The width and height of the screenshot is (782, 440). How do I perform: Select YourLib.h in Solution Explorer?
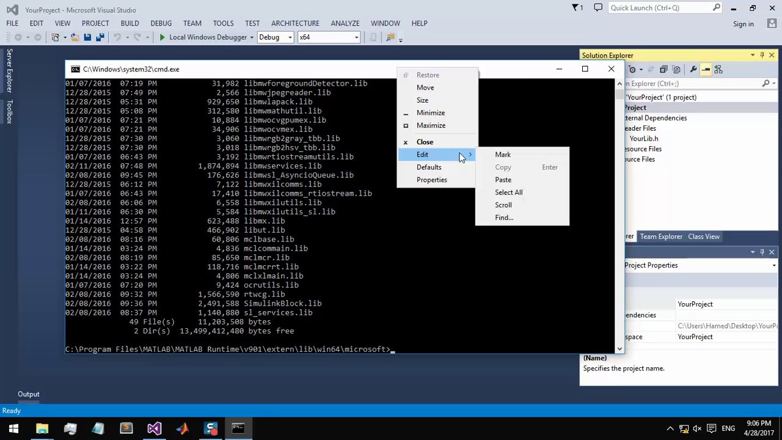coord(644,139)
